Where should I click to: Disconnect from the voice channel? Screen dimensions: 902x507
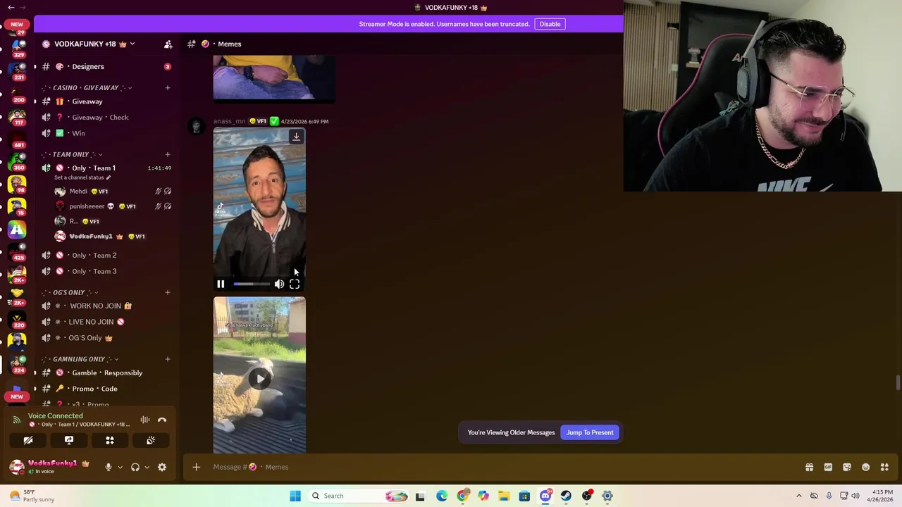click(162, 420)
